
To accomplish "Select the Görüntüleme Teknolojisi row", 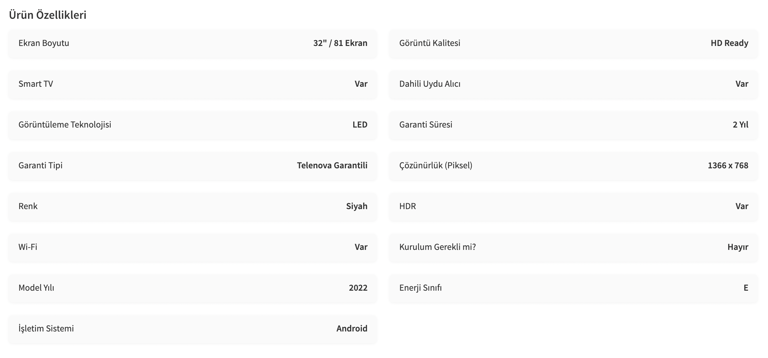I will click(x=193, y=125).
